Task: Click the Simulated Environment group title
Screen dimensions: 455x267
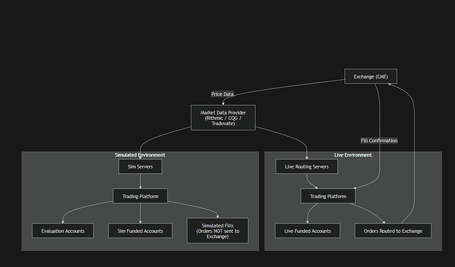Action: pyautogui.click(x=140, y=155)
